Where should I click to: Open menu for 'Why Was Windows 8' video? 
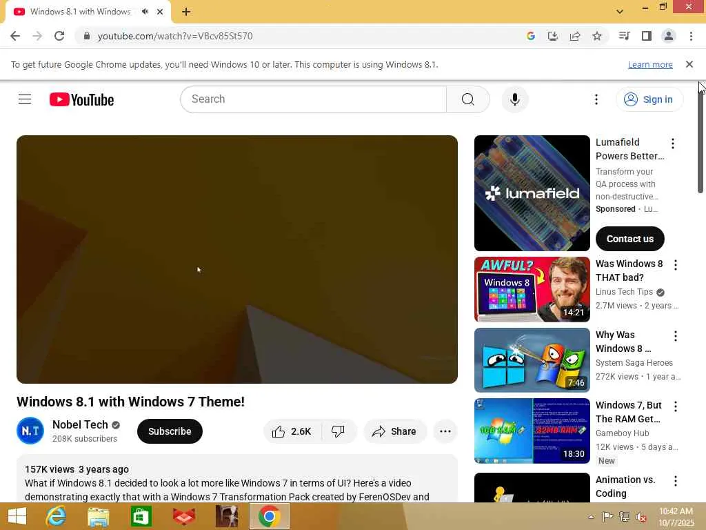676,336
